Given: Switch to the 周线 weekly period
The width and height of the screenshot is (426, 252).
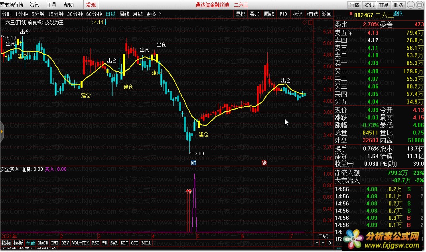Looking at the screenshot, I should [x=124, y=14].
